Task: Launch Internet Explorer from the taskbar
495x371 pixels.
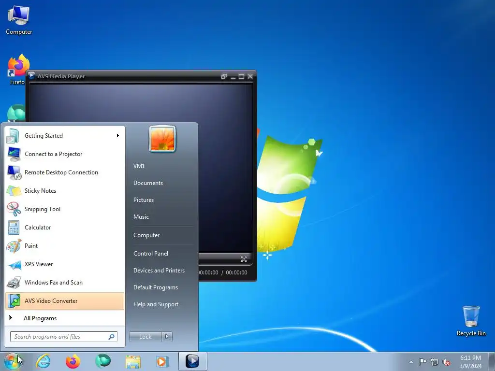Action: [43, 361]
